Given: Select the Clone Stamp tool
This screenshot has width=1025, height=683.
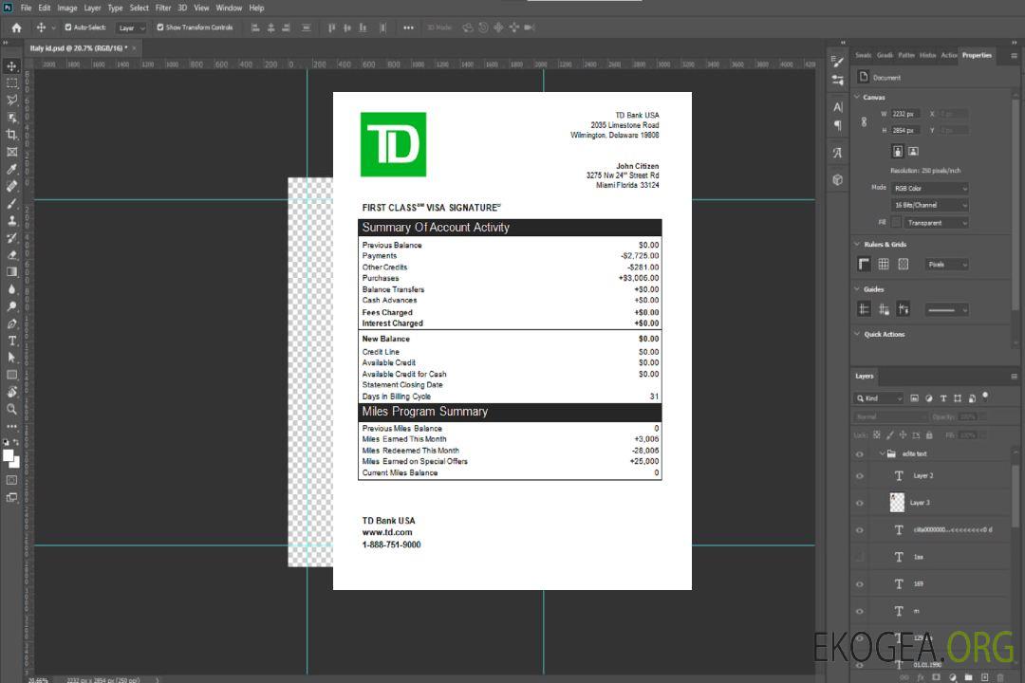Looking at the screenshot, I should pos(11,220).
